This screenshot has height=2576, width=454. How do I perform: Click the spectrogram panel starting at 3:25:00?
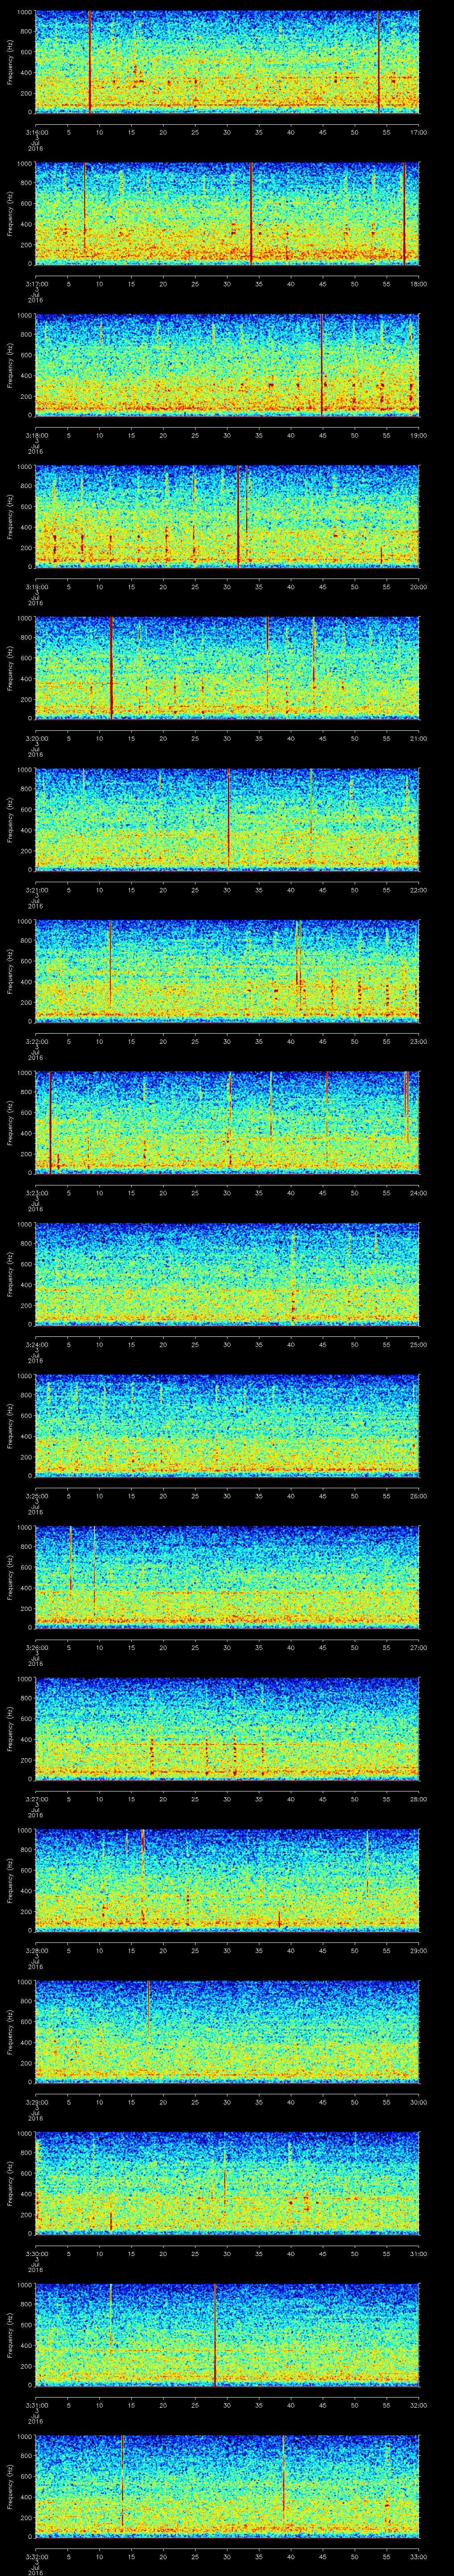227,1426
